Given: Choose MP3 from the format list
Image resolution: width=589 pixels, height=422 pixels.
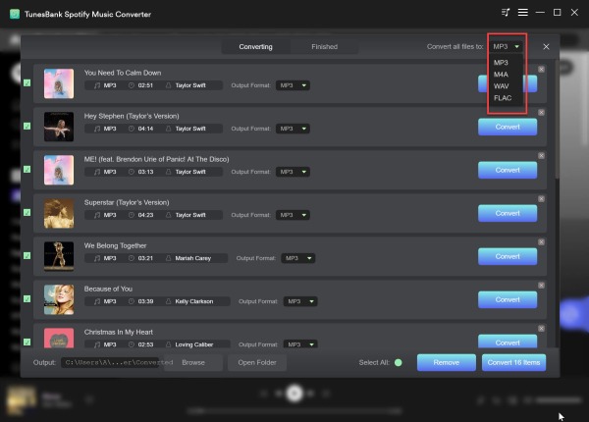Looking at the screenshot, I should pyautogui.click(x=501, y=63).
